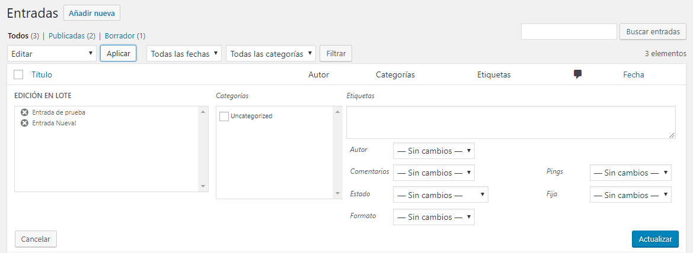This screenshot has height=253, width=693.
Task: Toggle the select all posts checkbox
Action: 18,74
